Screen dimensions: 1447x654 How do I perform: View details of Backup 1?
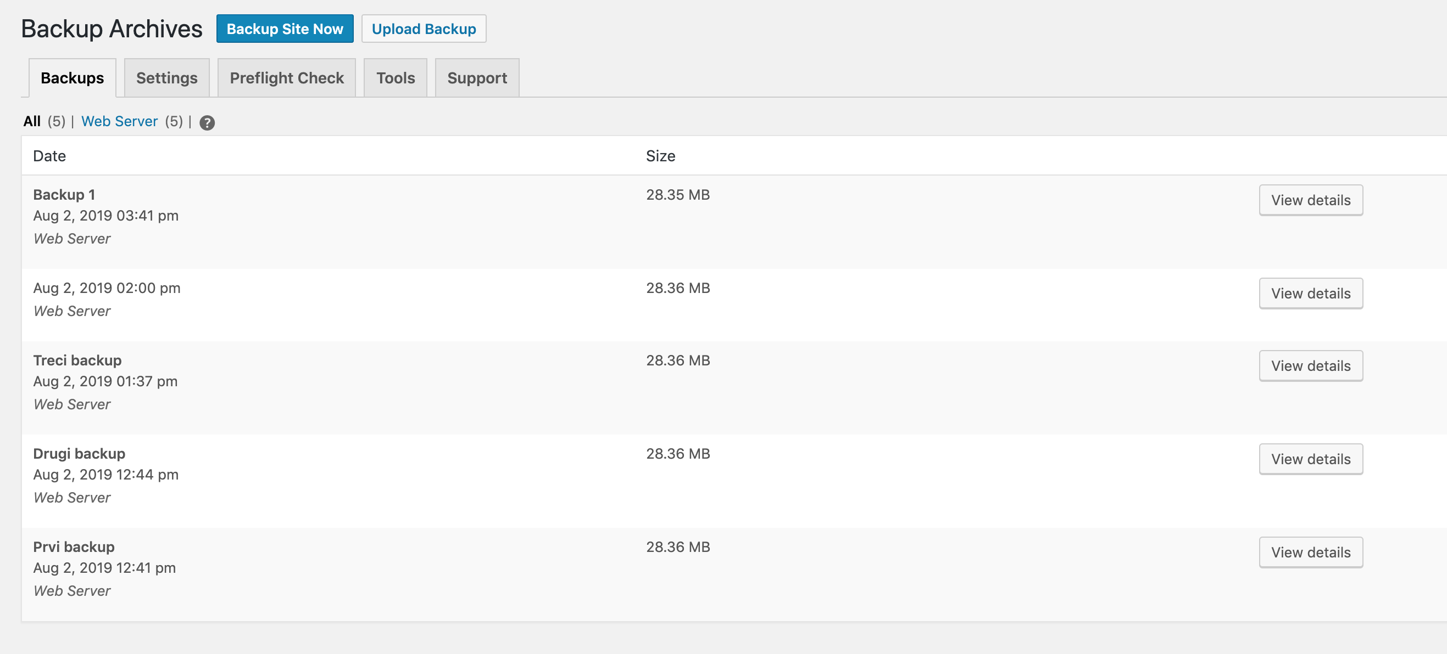pyautogui.click(x=1311, y=200)
